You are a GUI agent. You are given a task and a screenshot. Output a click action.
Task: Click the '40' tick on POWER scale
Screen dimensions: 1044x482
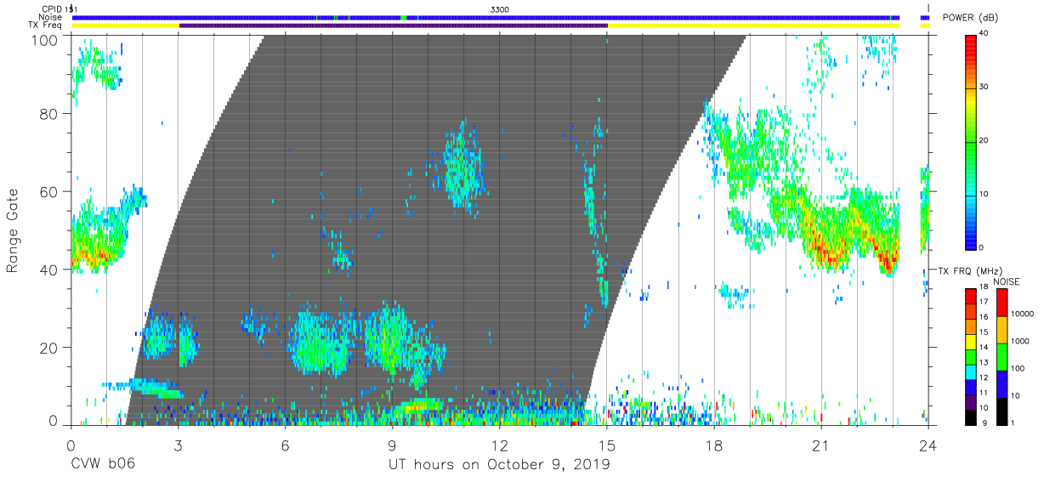pyautogui.click(x=985, y=34)
